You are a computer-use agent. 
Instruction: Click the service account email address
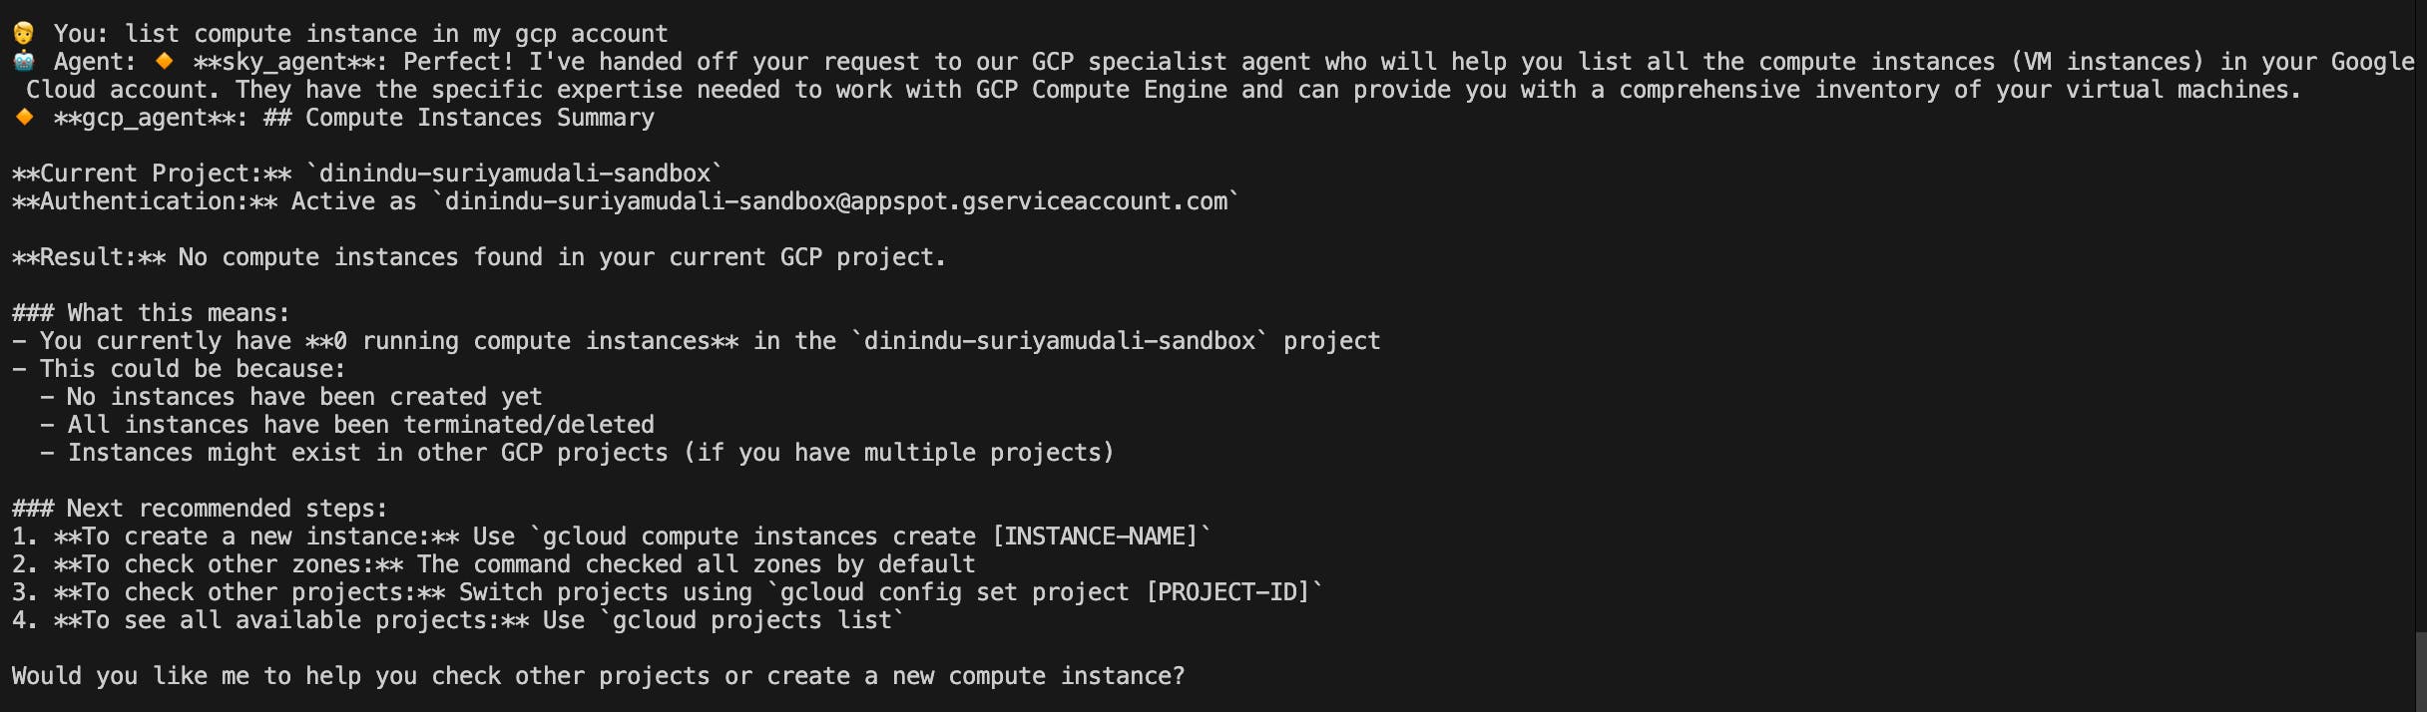pyautogui.click(x=835, y=201)
